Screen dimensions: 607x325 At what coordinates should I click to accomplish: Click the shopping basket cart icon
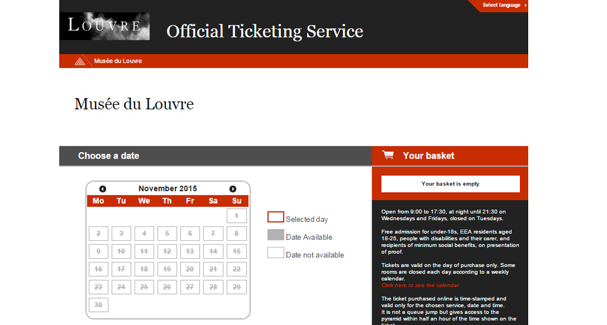[388, 155]
